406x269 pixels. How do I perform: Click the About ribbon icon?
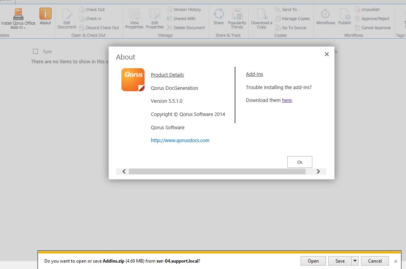coord(45,16)
